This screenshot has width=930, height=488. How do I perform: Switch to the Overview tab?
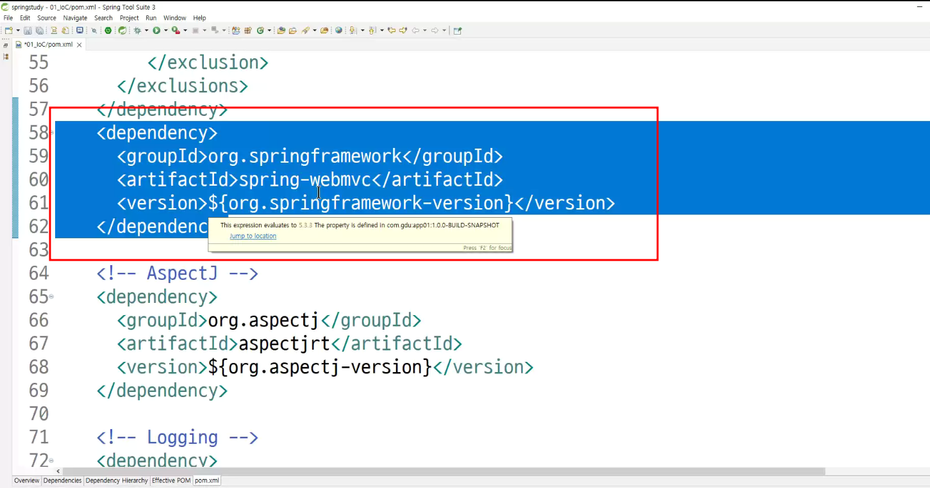(x=27, y=480)
